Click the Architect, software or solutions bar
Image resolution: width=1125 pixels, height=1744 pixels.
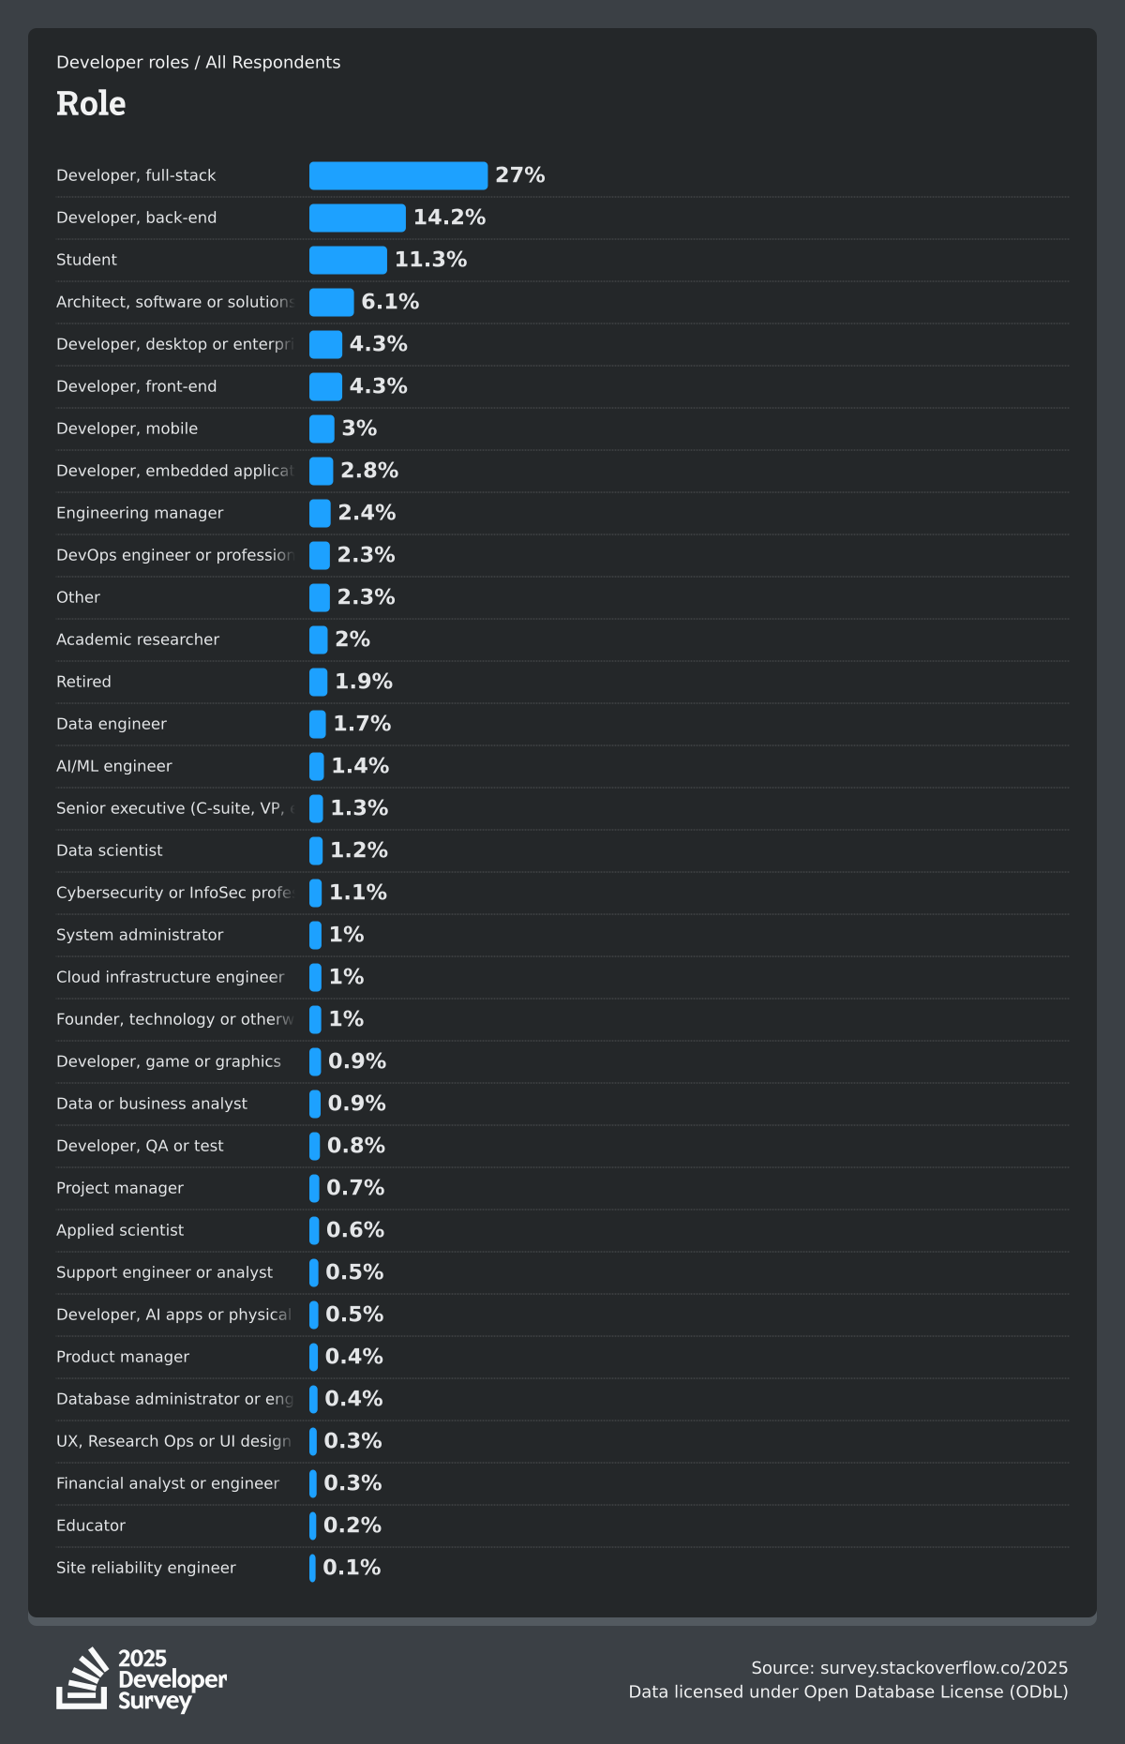coord(332,302)
